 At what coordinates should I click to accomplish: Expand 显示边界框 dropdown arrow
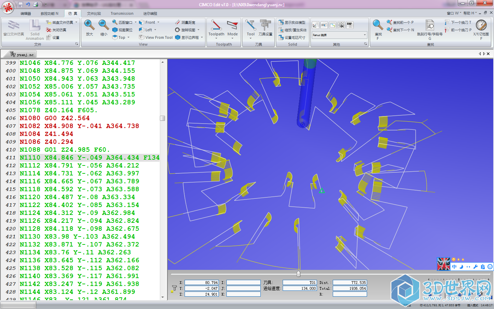(202, 37)
